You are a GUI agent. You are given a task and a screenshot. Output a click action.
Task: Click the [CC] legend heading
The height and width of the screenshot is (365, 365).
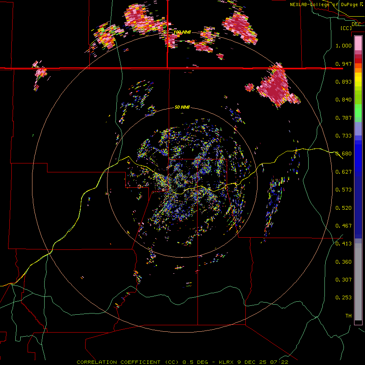click(x=346, y=28)
